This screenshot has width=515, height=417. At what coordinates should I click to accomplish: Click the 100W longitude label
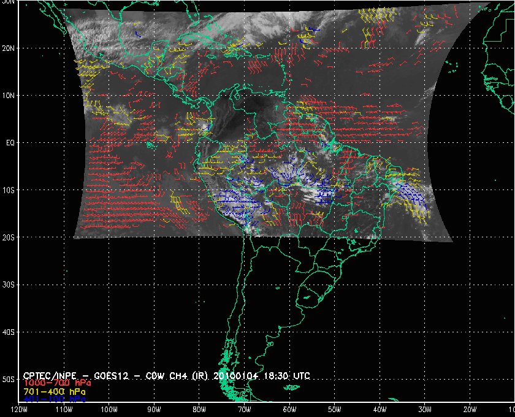point(109,410)
